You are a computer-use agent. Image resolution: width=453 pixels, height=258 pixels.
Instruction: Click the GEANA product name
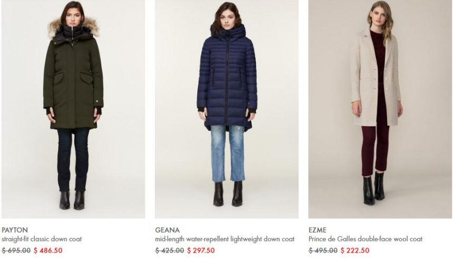point(168,230)
